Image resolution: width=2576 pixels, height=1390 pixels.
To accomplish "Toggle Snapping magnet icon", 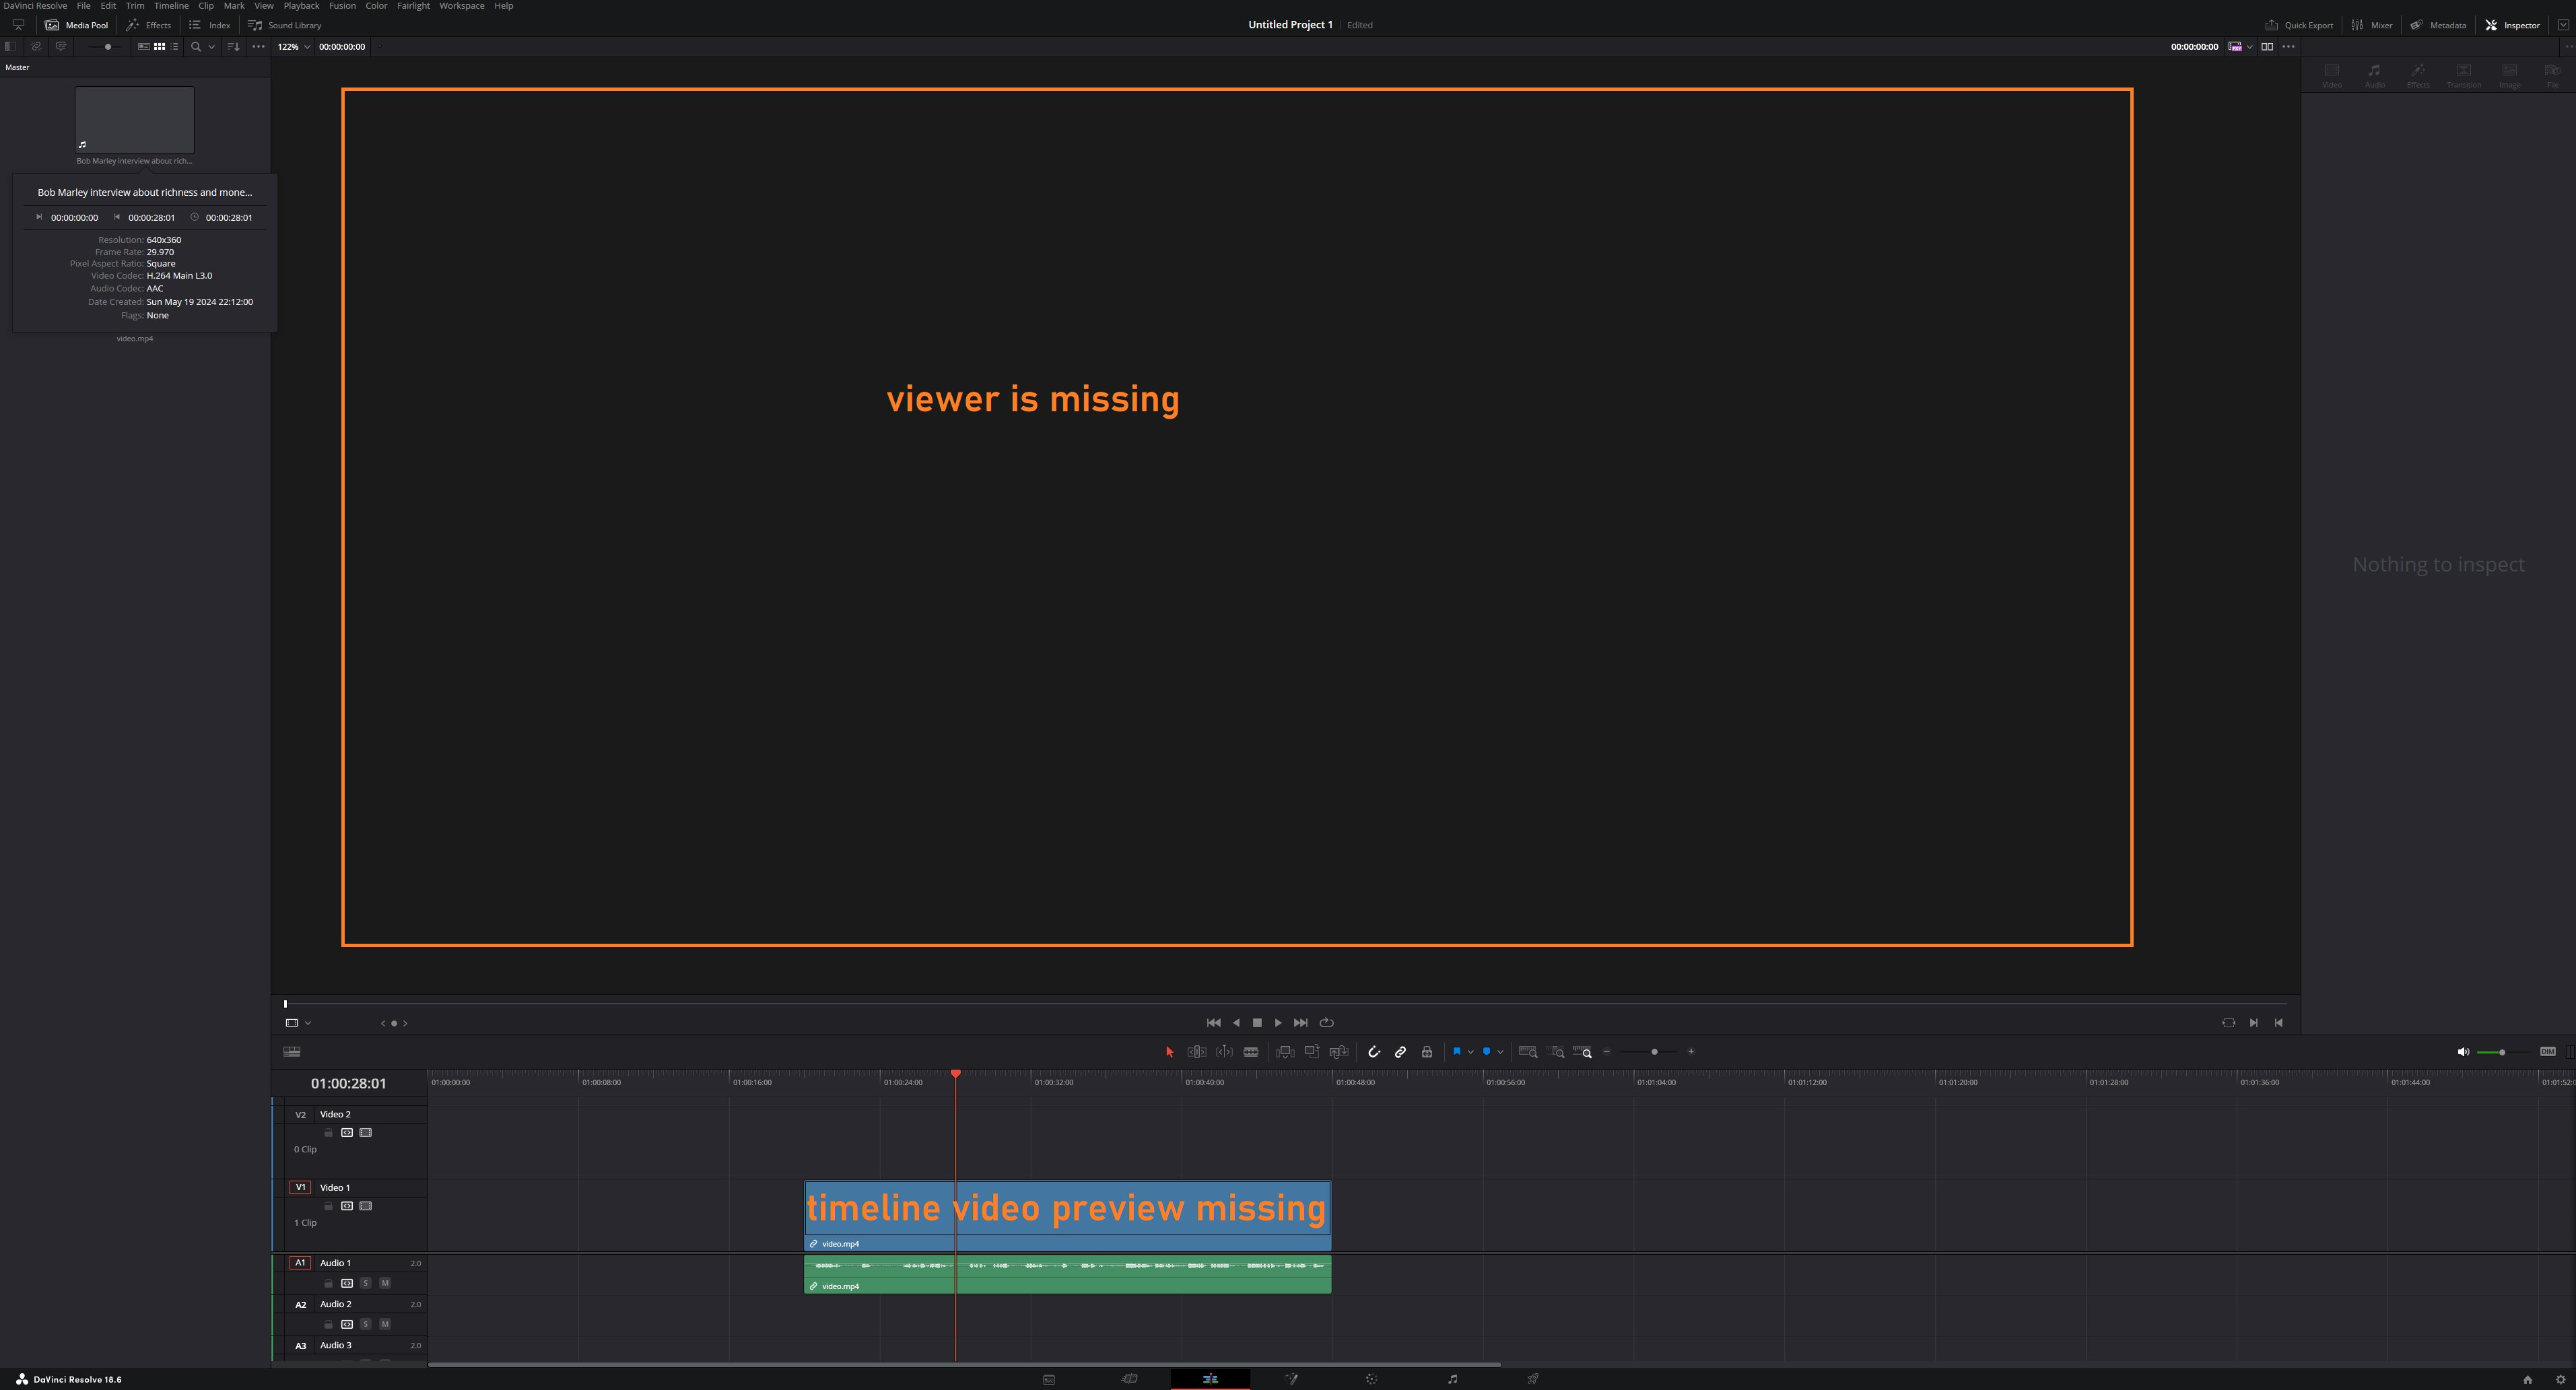I will click(x=1374, y=1052).
